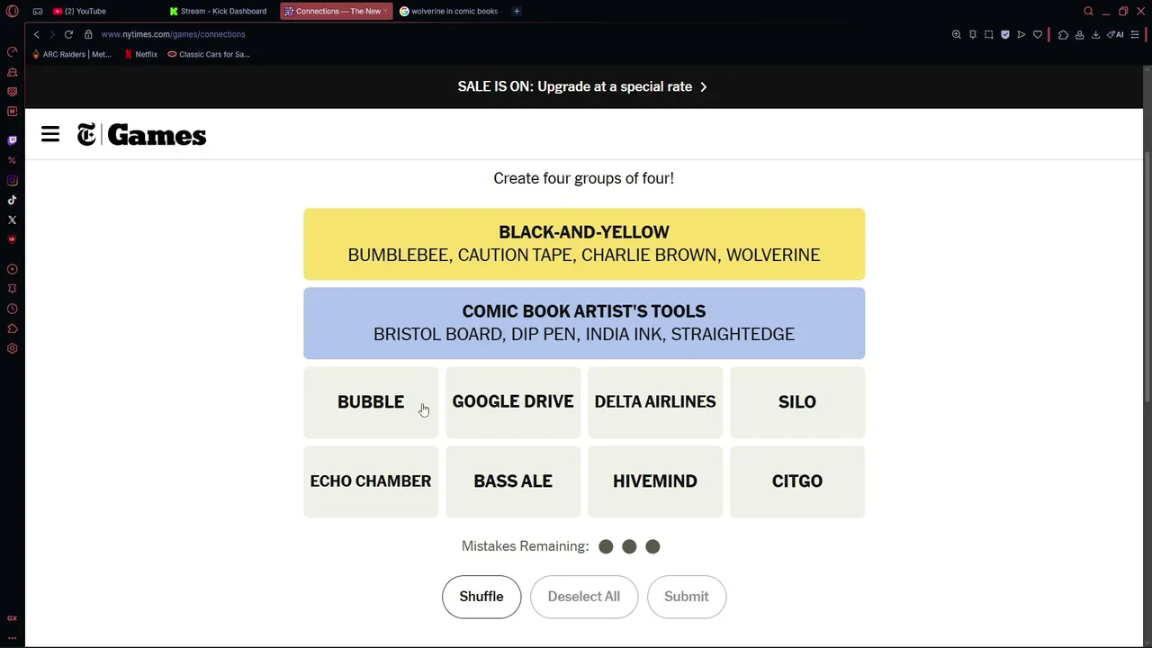This screenshot has width=1152, height=648.
Task: Open a new tab with plus button
Action: click(x=517, y=11)
